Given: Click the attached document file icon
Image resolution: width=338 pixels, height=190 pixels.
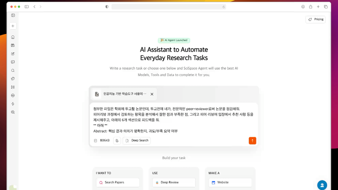Looking at the screenshot, I should pyautogui.click(x=97, y=94).
